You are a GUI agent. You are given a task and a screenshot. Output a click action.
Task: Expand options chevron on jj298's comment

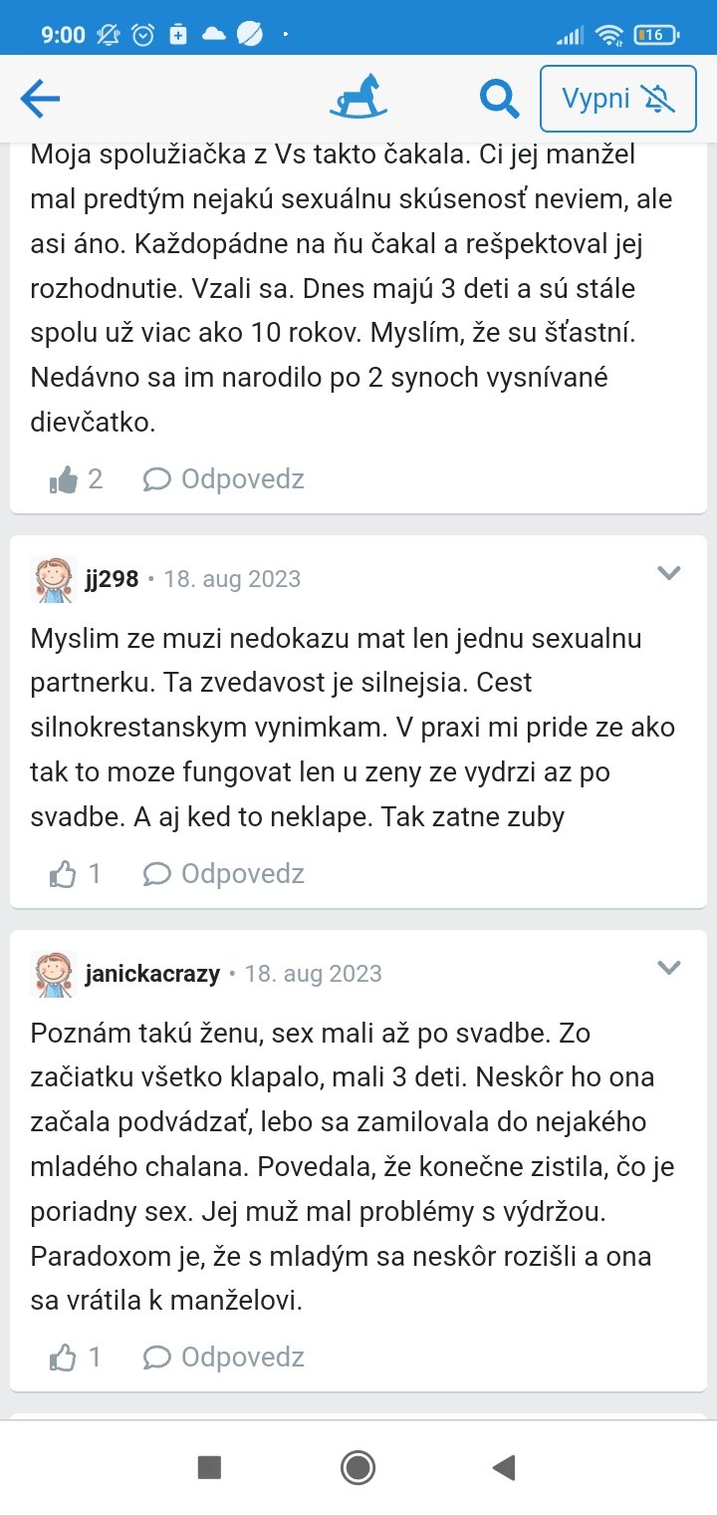668,573
